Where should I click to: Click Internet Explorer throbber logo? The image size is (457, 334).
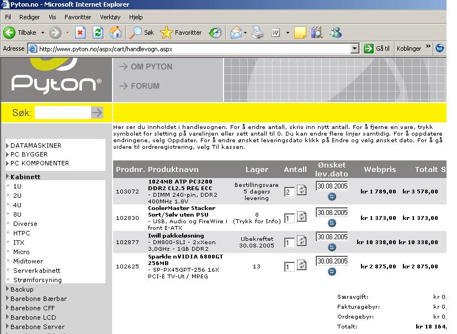(440, 48)
